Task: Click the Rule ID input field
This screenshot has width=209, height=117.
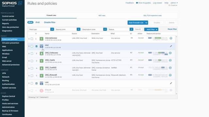Action: pyautogui.click(x=138, y=29)
